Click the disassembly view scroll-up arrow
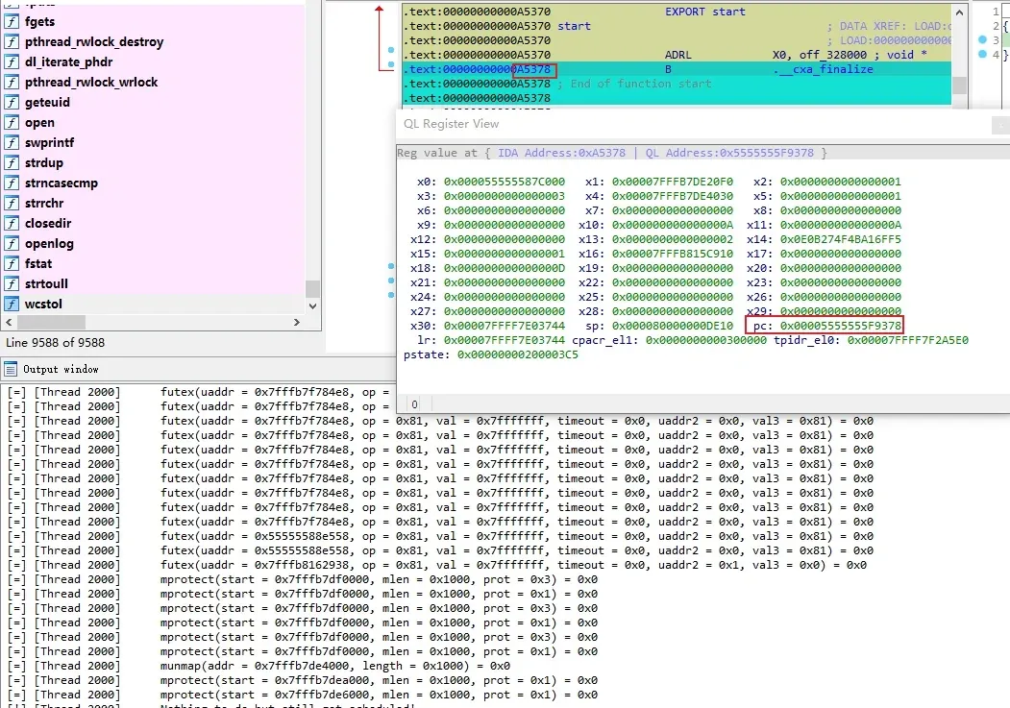 (x=960, y=12)
